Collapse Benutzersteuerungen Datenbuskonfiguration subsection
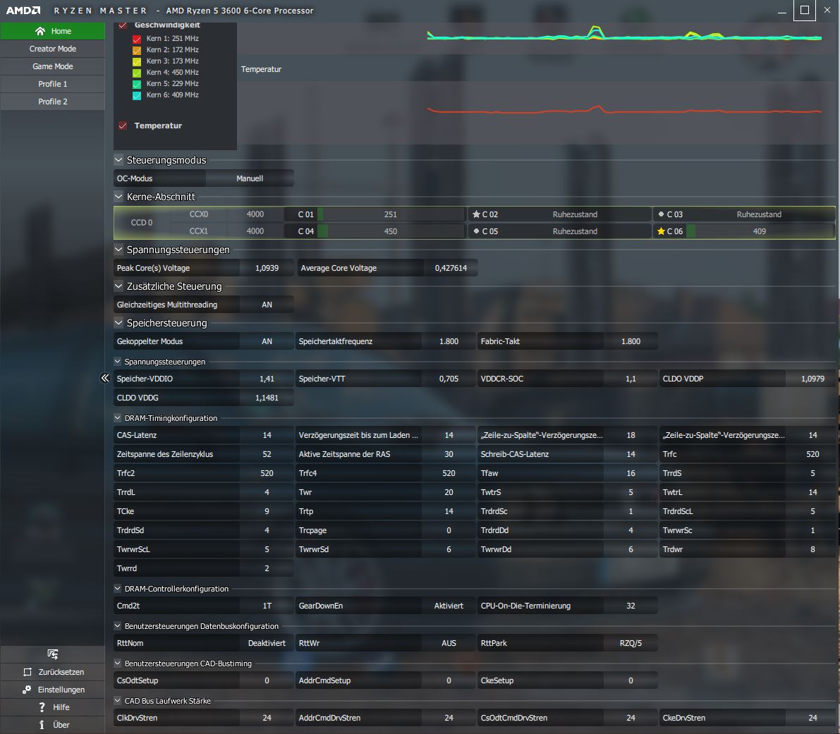 (117, 626)
